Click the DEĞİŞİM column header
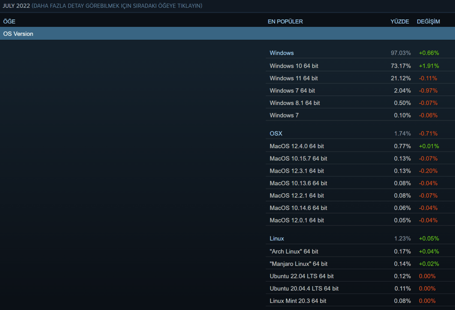The width and height of the screenshot is (455, 310). click(428, 21)
